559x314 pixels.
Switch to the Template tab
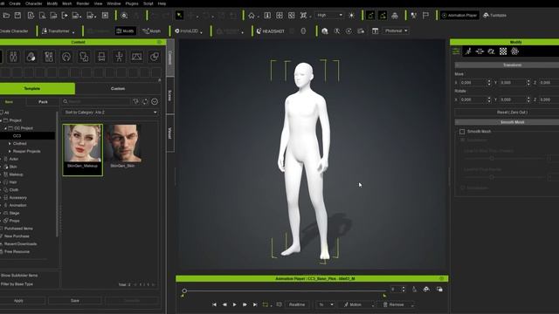pyautogui.click(x=37, y=89)
